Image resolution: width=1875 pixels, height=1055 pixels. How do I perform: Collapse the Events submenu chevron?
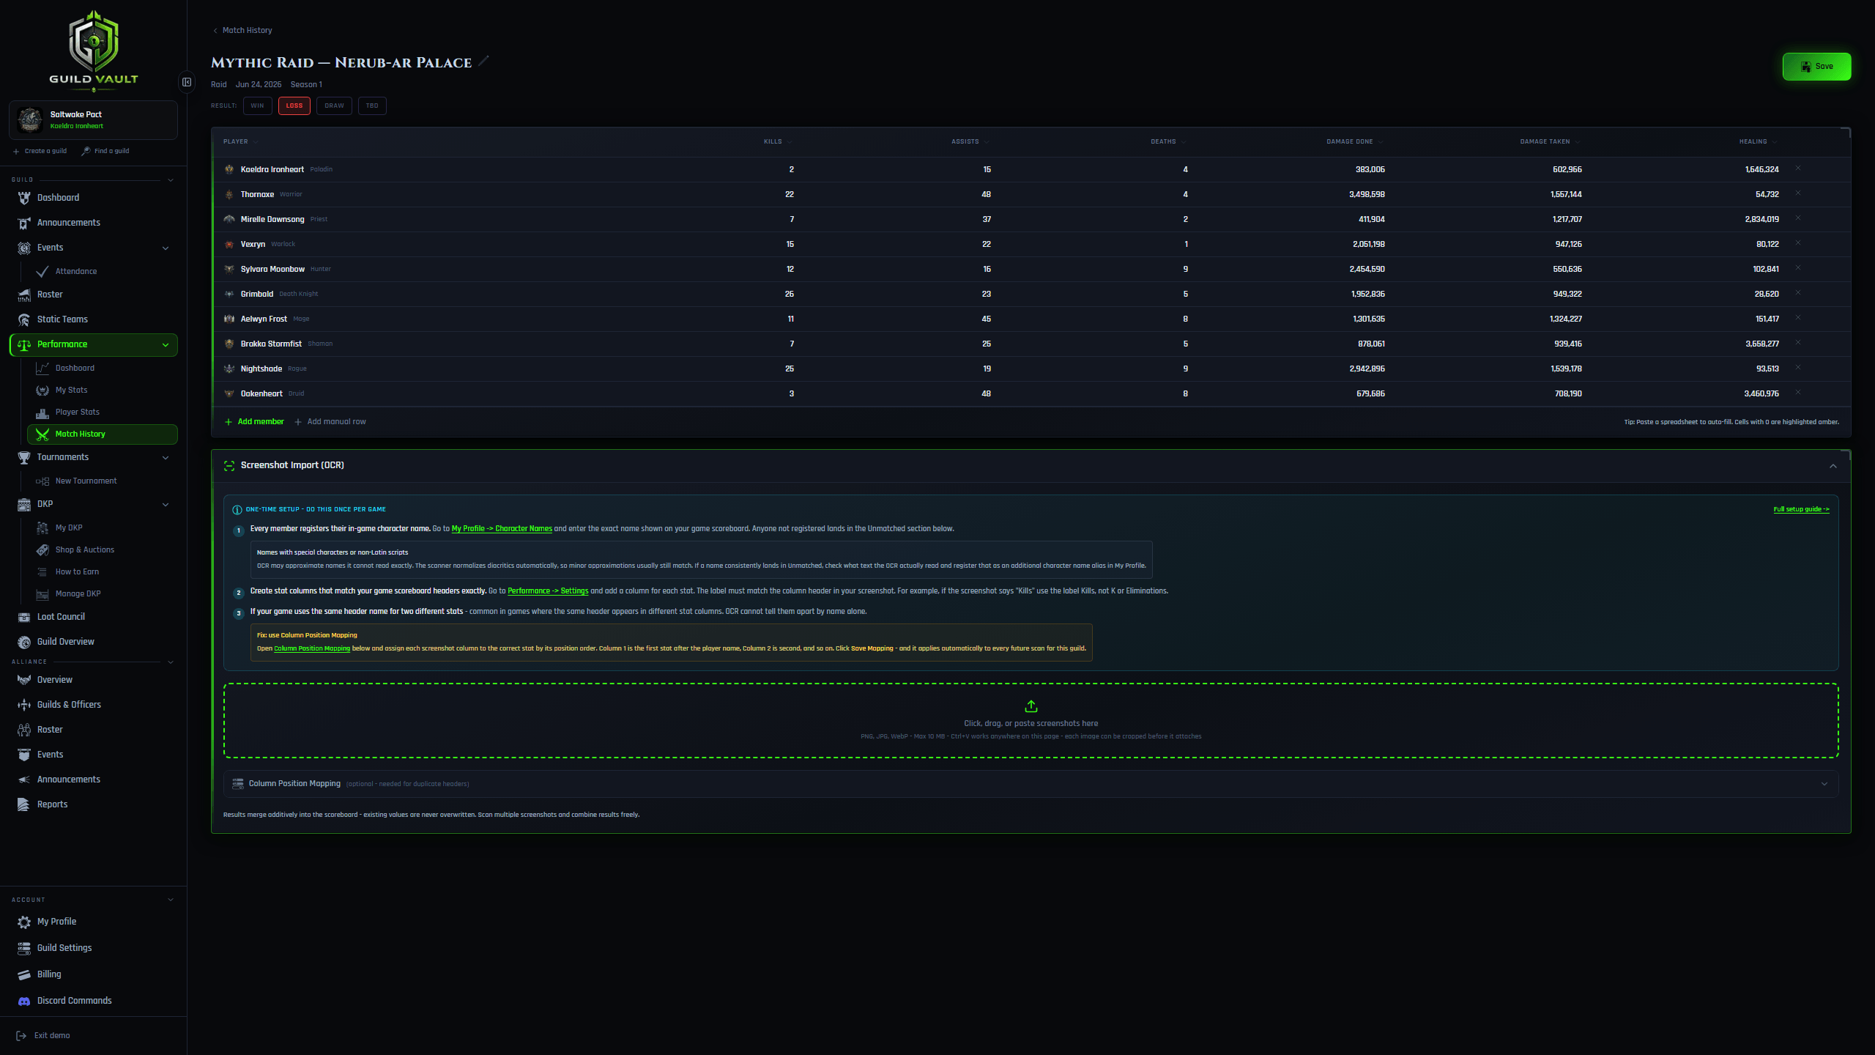(x=166, y=248)
